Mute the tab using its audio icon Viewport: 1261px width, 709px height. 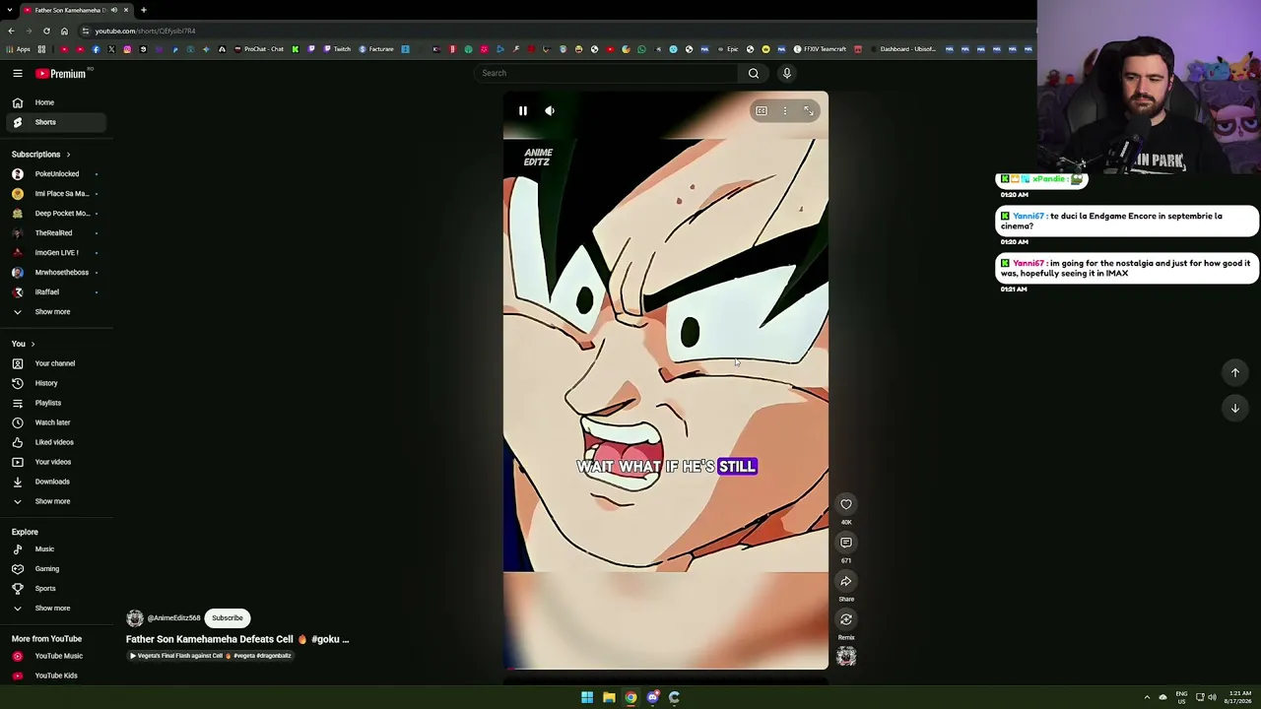click(114, 10)
